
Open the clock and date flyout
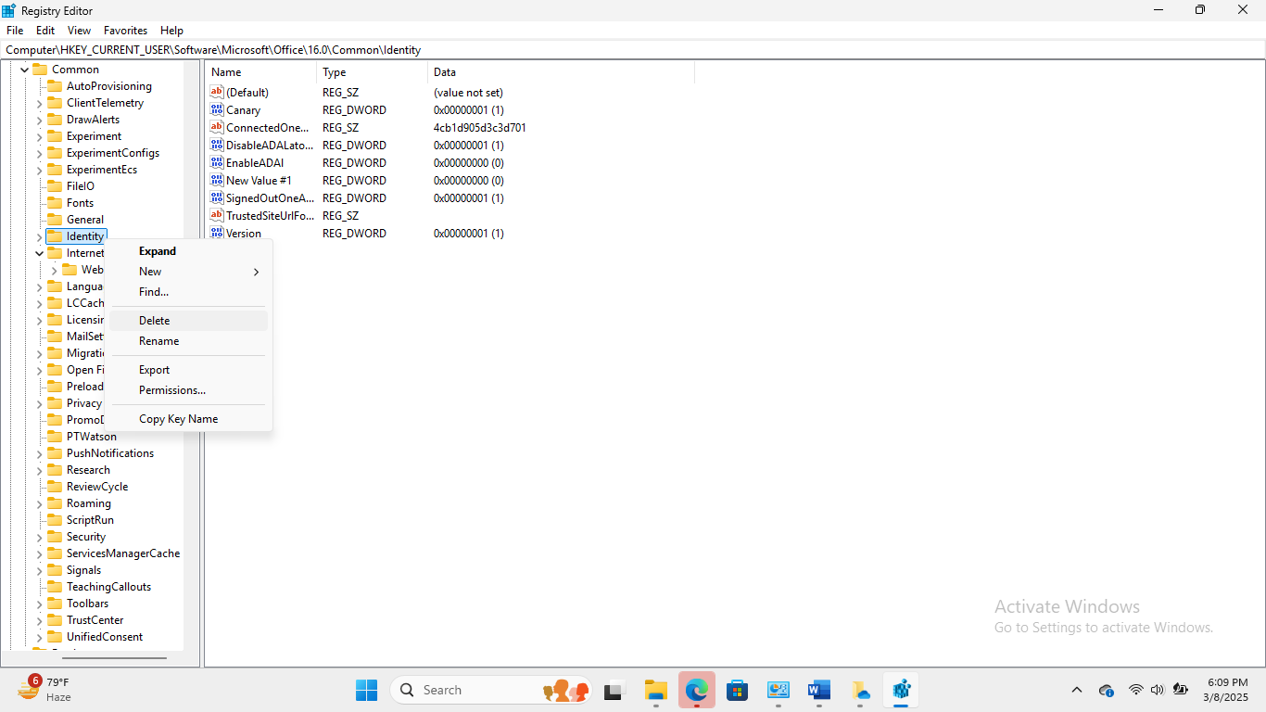pos(1227,690)
